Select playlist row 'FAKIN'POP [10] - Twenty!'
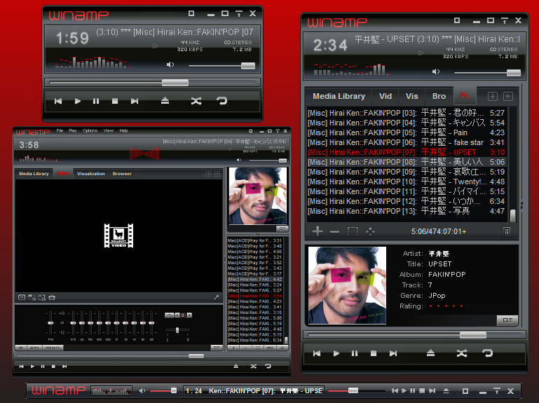Viewport: 539px width, 403px height. [407, 182]
